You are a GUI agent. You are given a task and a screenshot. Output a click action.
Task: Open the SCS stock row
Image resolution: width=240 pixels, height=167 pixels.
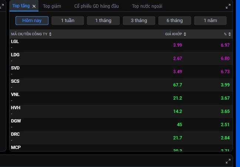[x=121, y=85]
